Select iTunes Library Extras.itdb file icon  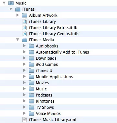[25, 28]
